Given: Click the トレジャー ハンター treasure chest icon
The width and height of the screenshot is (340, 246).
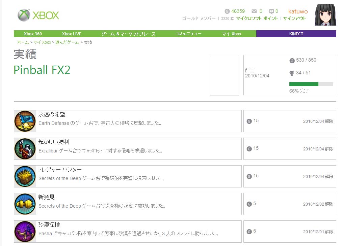Looking at the screenshot, I should (x=25, y=176).
